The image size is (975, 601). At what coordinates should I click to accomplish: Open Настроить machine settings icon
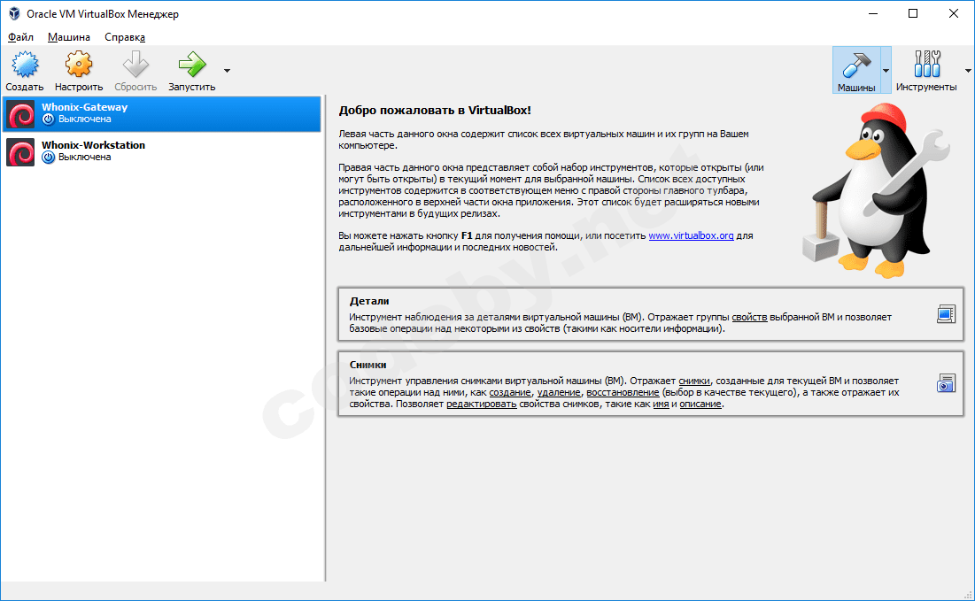(78, 64)
